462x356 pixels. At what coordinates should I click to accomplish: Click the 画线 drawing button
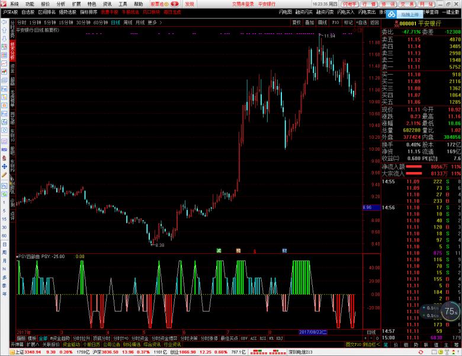point(322,23)
